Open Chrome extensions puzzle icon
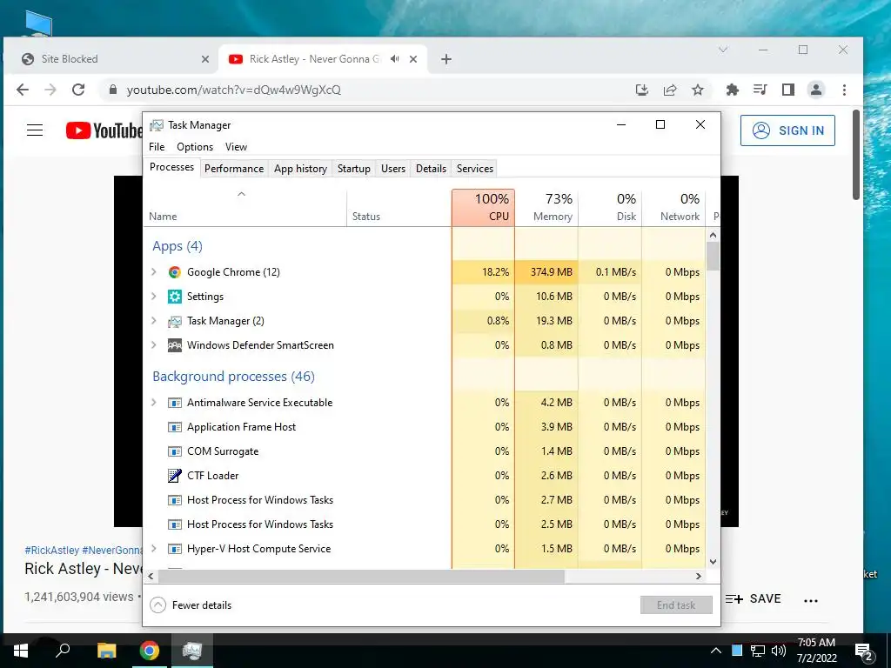The height and width of the screenshot is (668, 891). click(x=733, y=90)
